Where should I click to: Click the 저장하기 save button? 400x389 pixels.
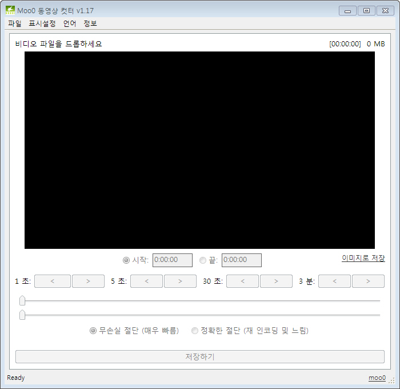point(200,356)
